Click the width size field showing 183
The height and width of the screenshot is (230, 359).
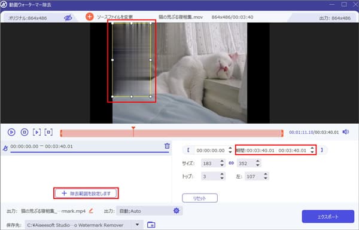click(210, 164)
